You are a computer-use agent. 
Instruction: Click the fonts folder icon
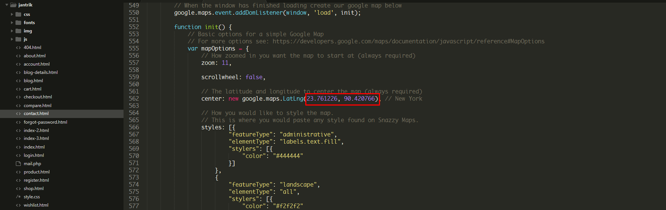click(18, 23)
